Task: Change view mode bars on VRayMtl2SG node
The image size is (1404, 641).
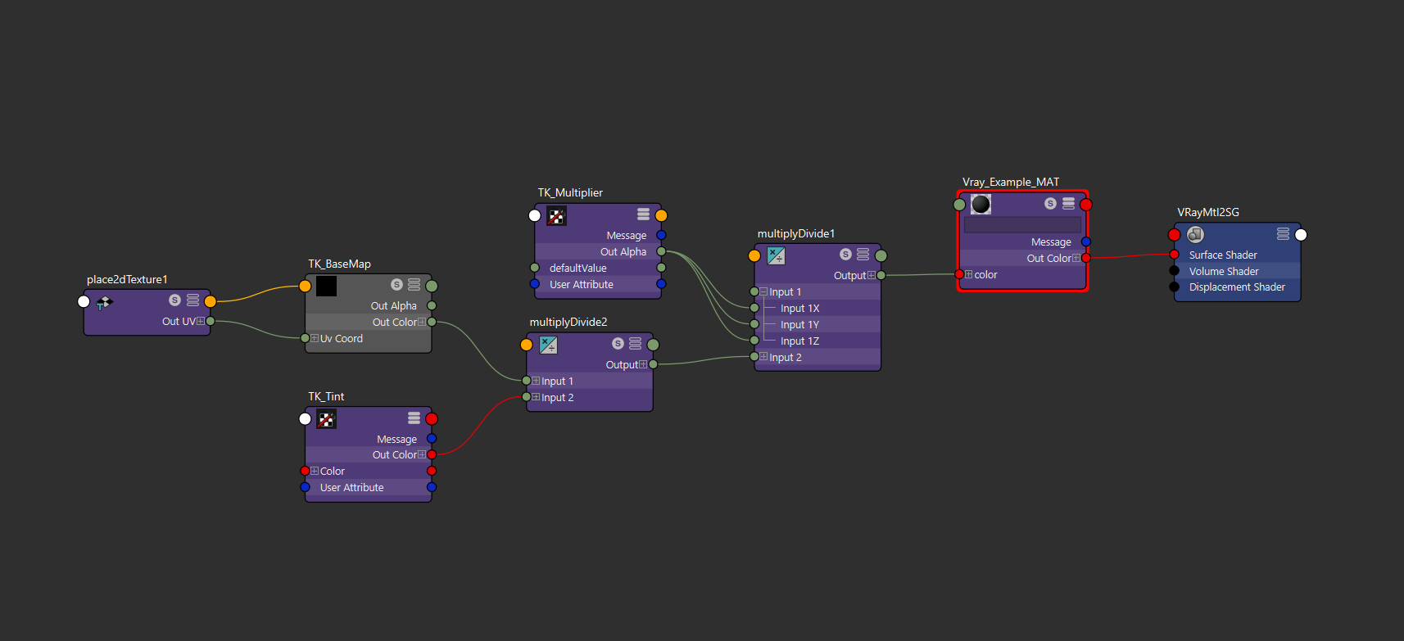Action: 1283,234
